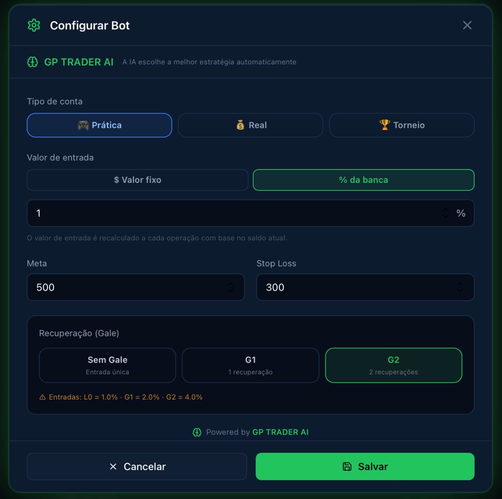This screenshot has width=502, height=499.
Task: Decrease the Stop Loss value with its stepper
Action: pyautogui.click(x=460, y=290)
